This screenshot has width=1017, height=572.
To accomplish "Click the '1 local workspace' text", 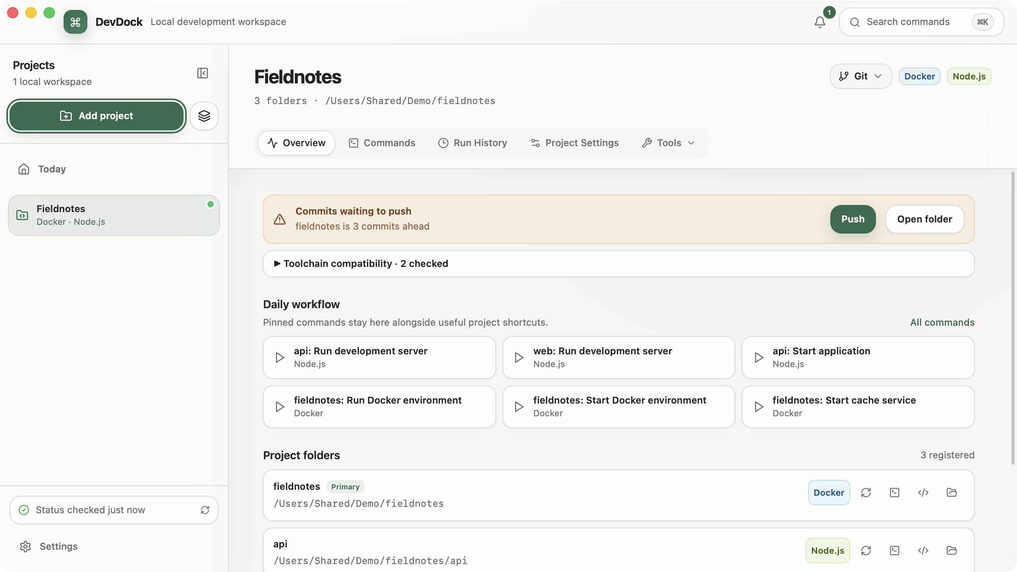I will [x=52, y=82].
